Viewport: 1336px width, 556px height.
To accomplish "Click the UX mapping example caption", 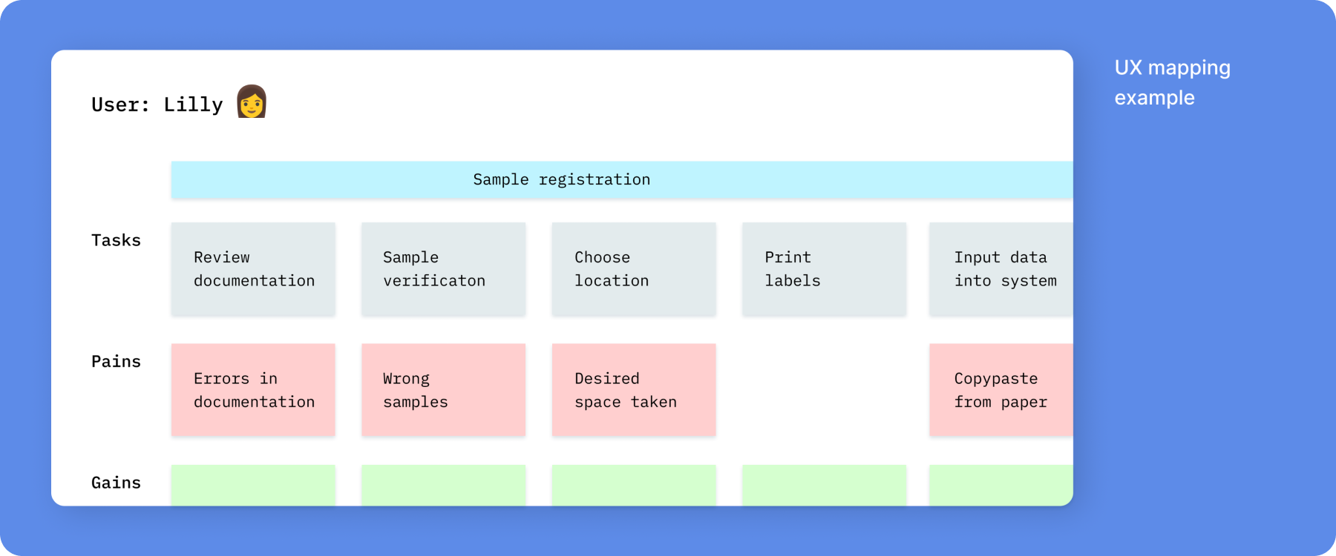I will point(1172,82).
